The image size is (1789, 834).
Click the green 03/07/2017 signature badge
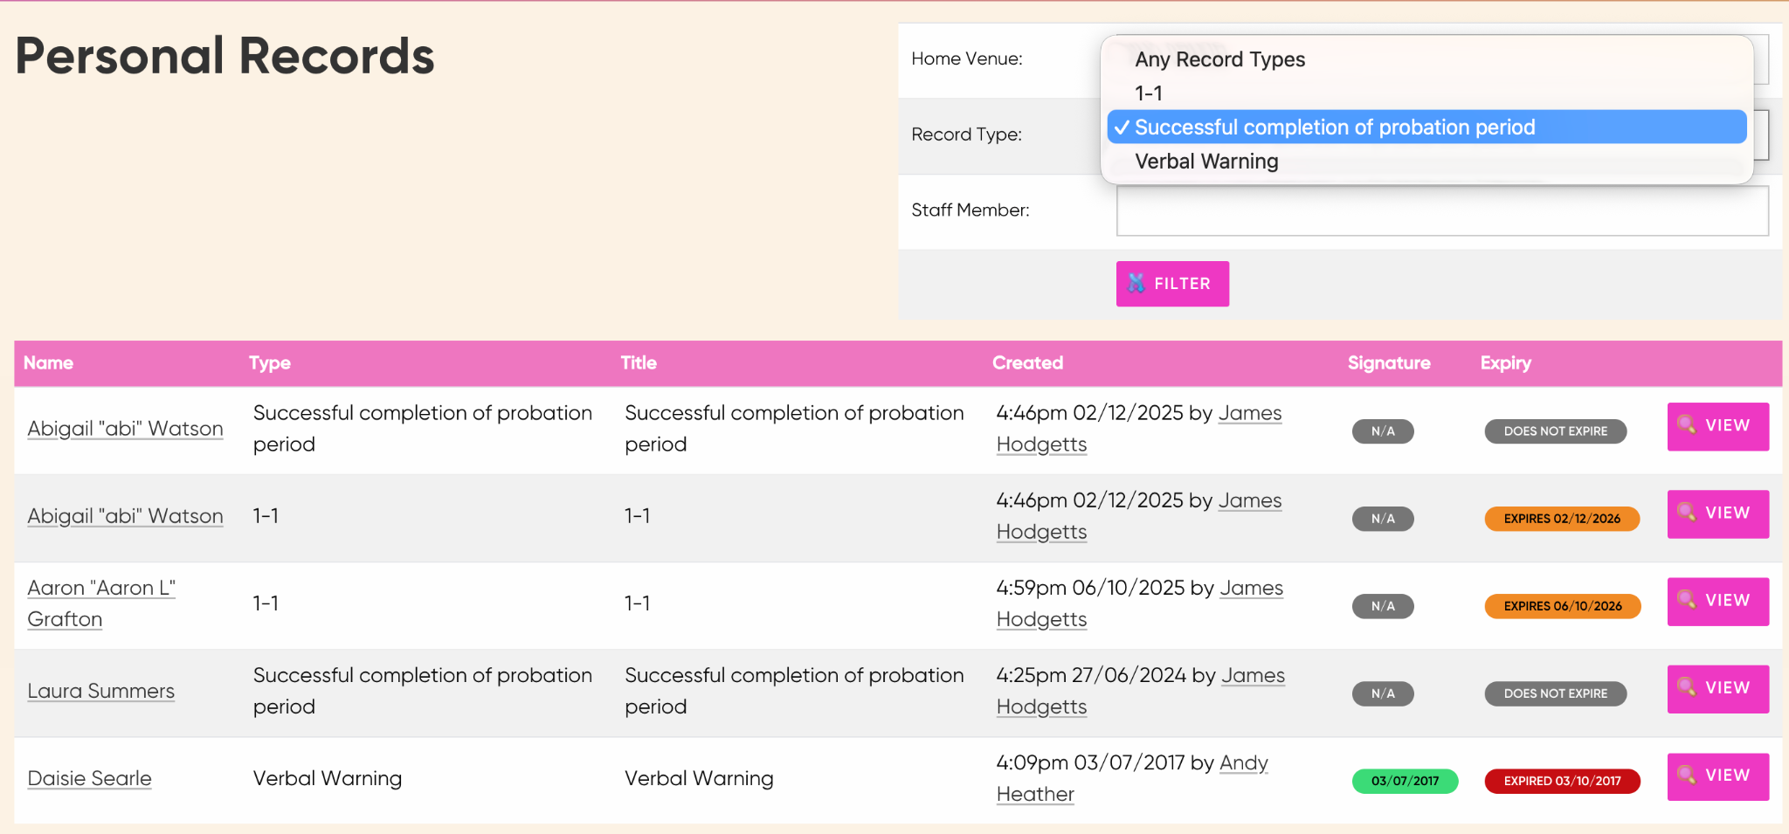pos(1405,781)
